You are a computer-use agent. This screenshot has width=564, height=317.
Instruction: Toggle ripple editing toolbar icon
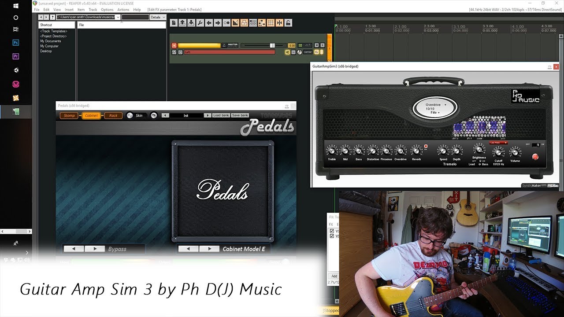(x=253, y=23)
